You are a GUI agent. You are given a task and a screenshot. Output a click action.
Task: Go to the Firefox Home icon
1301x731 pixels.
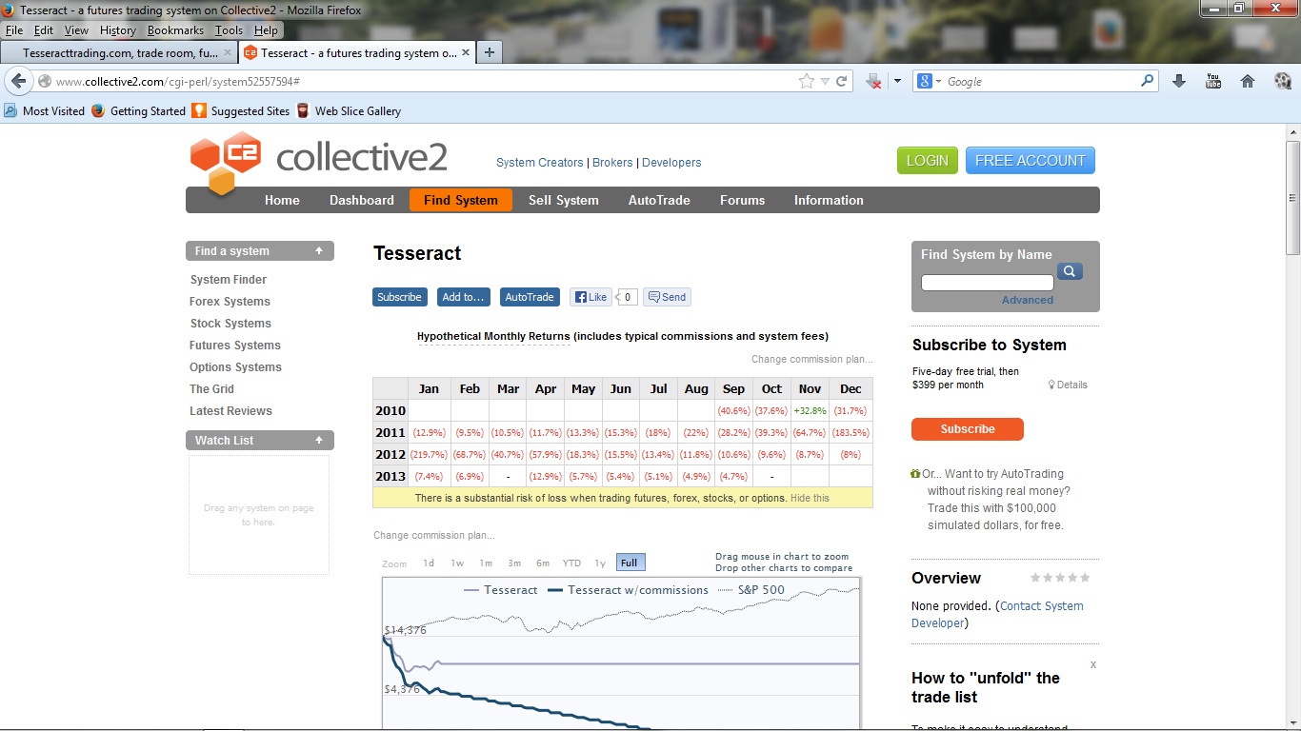click(x=1248, y=82)
